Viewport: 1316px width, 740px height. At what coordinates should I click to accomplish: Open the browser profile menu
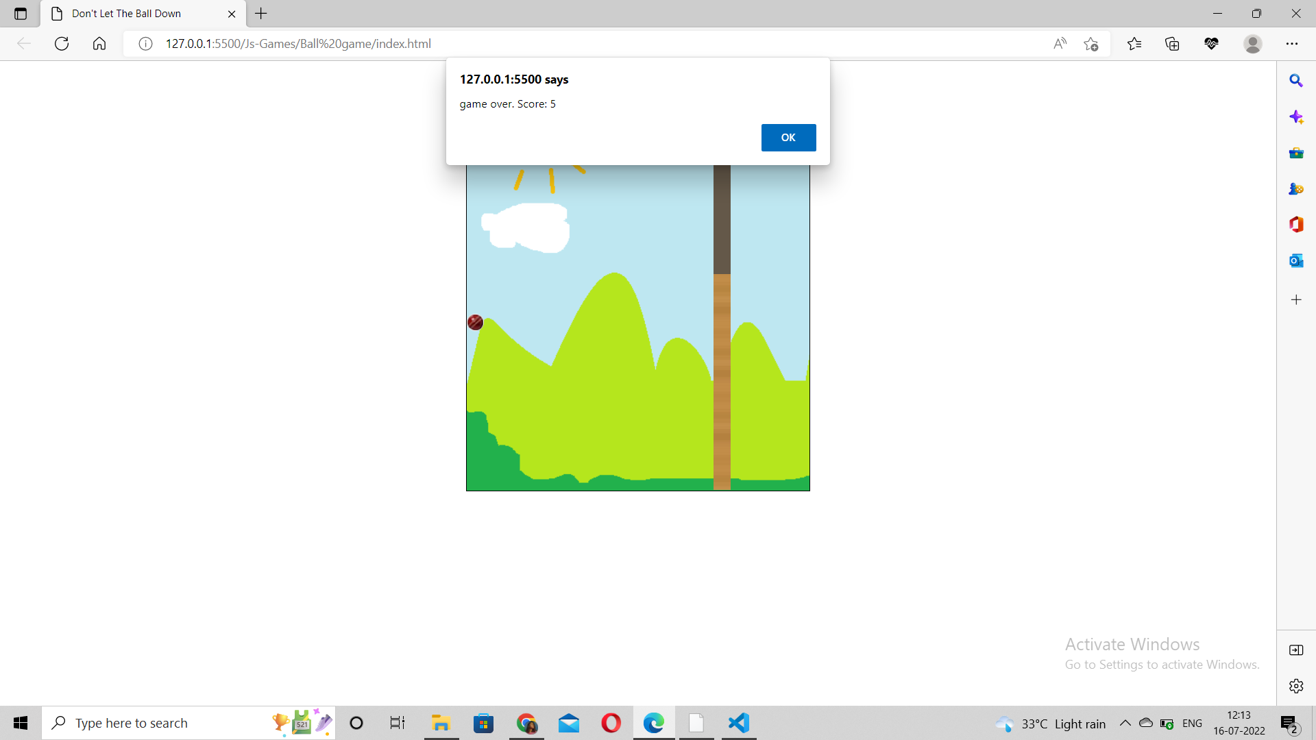coord(1252,43)
